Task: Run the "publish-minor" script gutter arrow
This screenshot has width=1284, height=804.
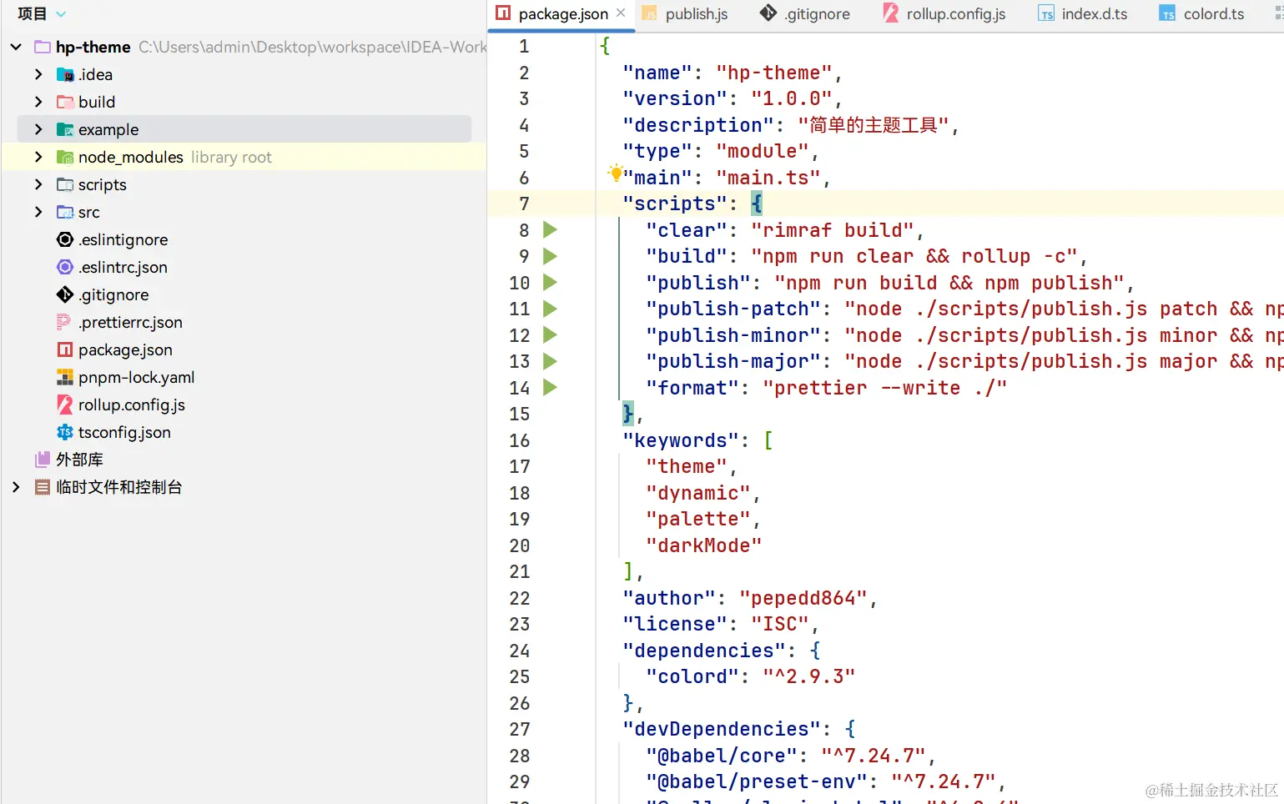Action: 550,334
